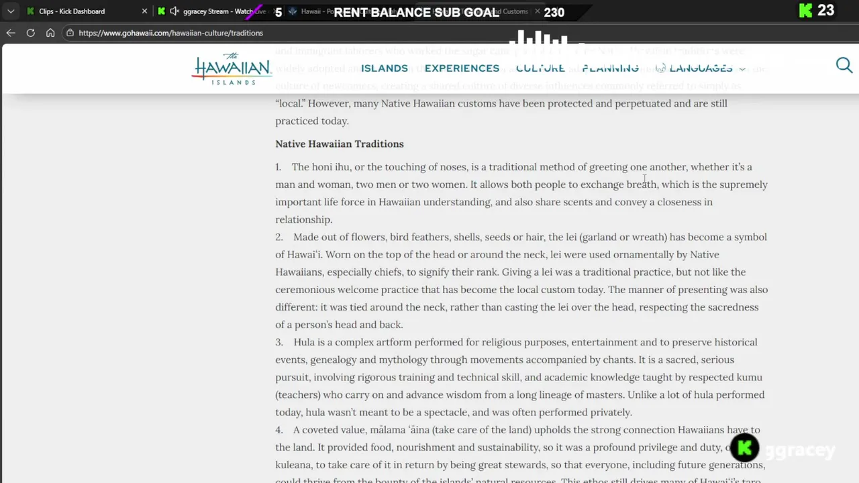Open the EXPERIENCES menu
This screenshot has width=859, height=483.
[x=462, y=68]
